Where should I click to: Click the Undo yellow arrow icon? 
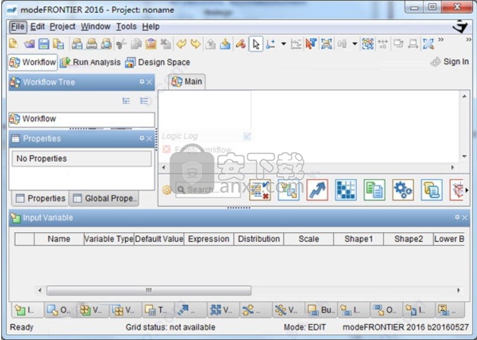pyautogui.click(x=181, y=44)
